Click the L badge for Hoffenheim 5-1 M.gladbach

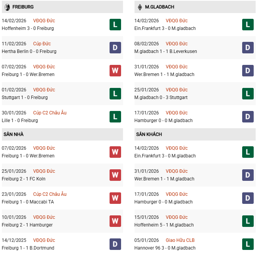248,221
